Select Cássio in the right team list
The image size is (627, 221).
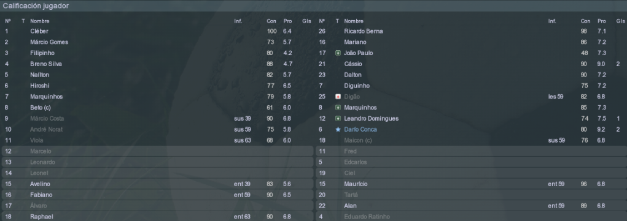point(352,64)
